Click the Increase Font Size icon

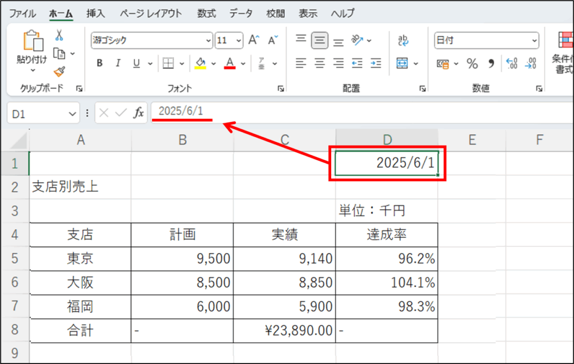coord(254,40)
